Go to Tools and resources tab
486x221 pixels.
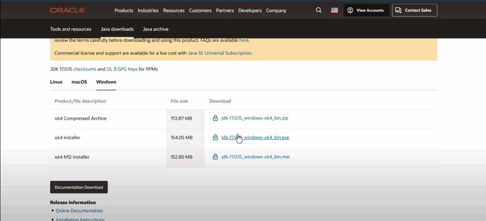coord(71,29)
